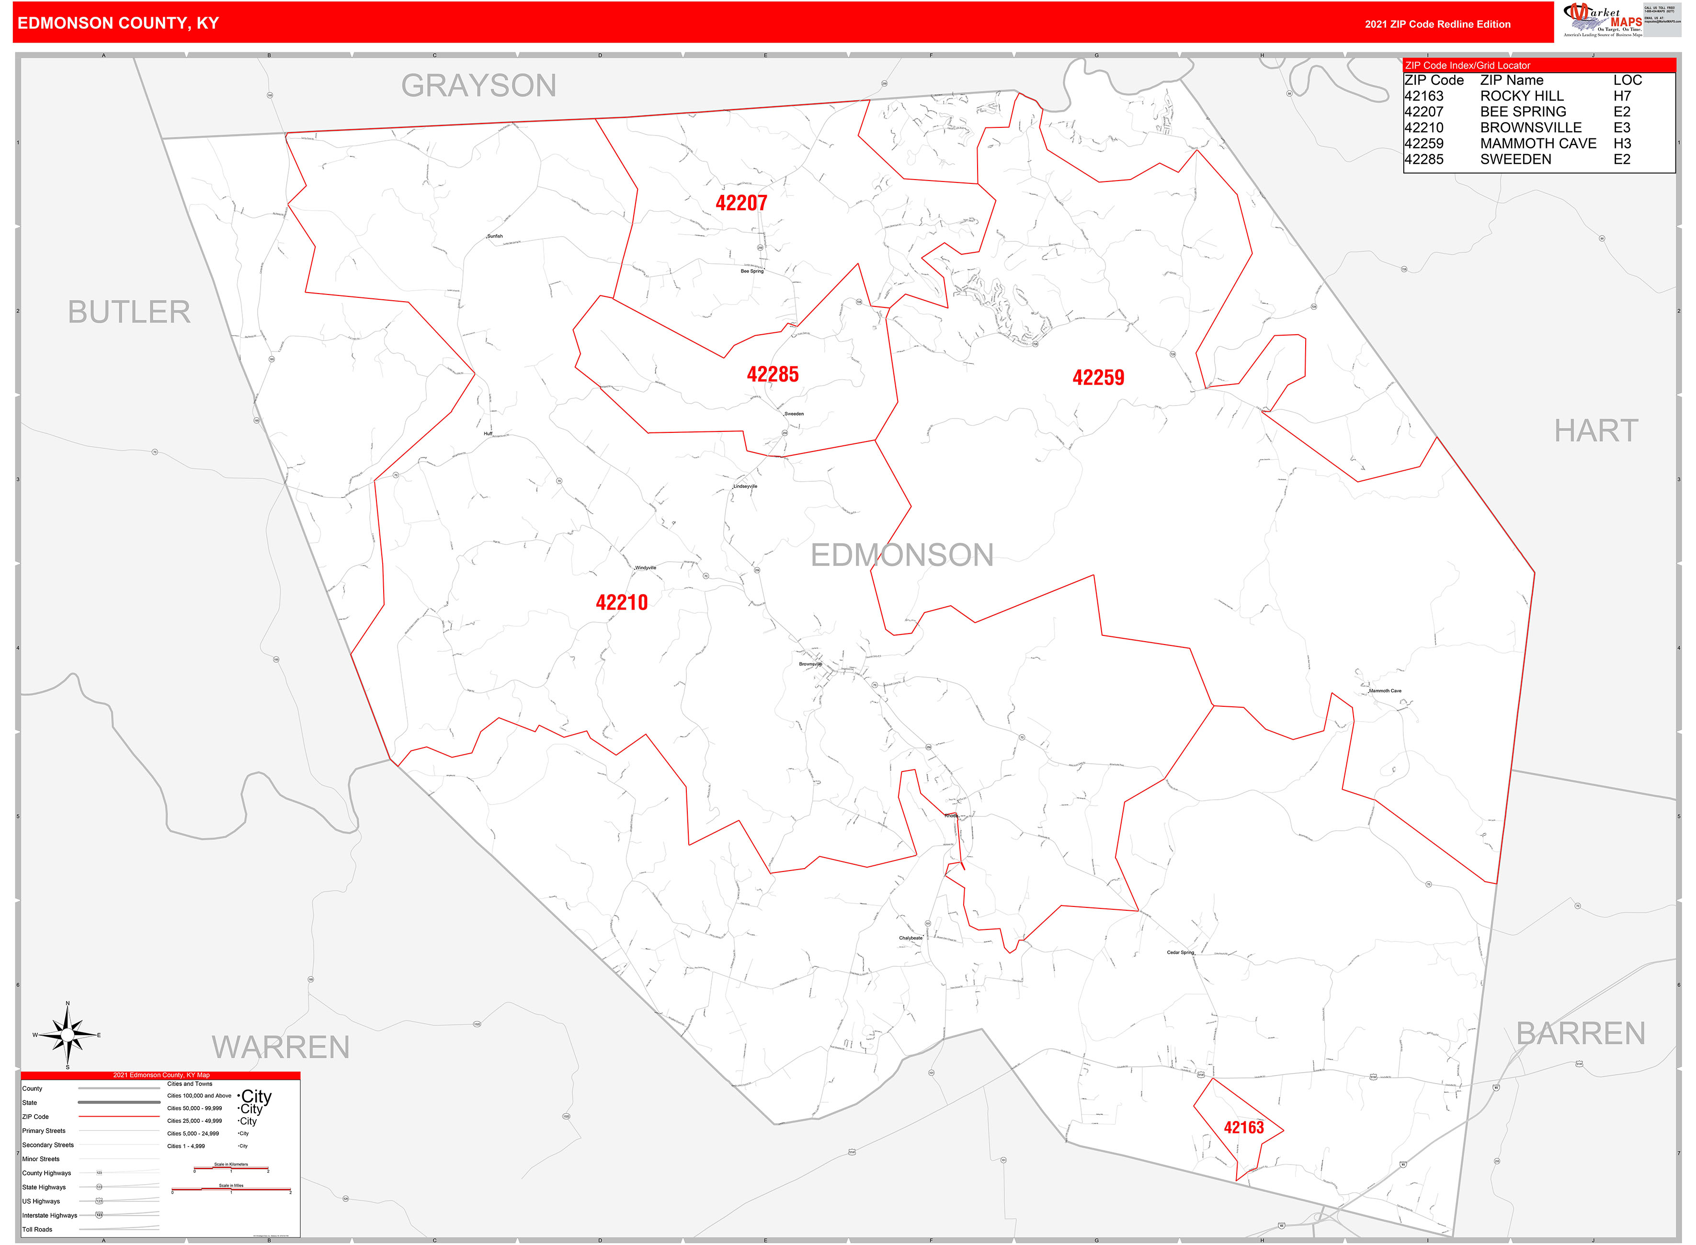The width and height of the screenshot is (1696, 1245).
Task: Click the compass rose north arrow symbol
Action: point(68,1035)
